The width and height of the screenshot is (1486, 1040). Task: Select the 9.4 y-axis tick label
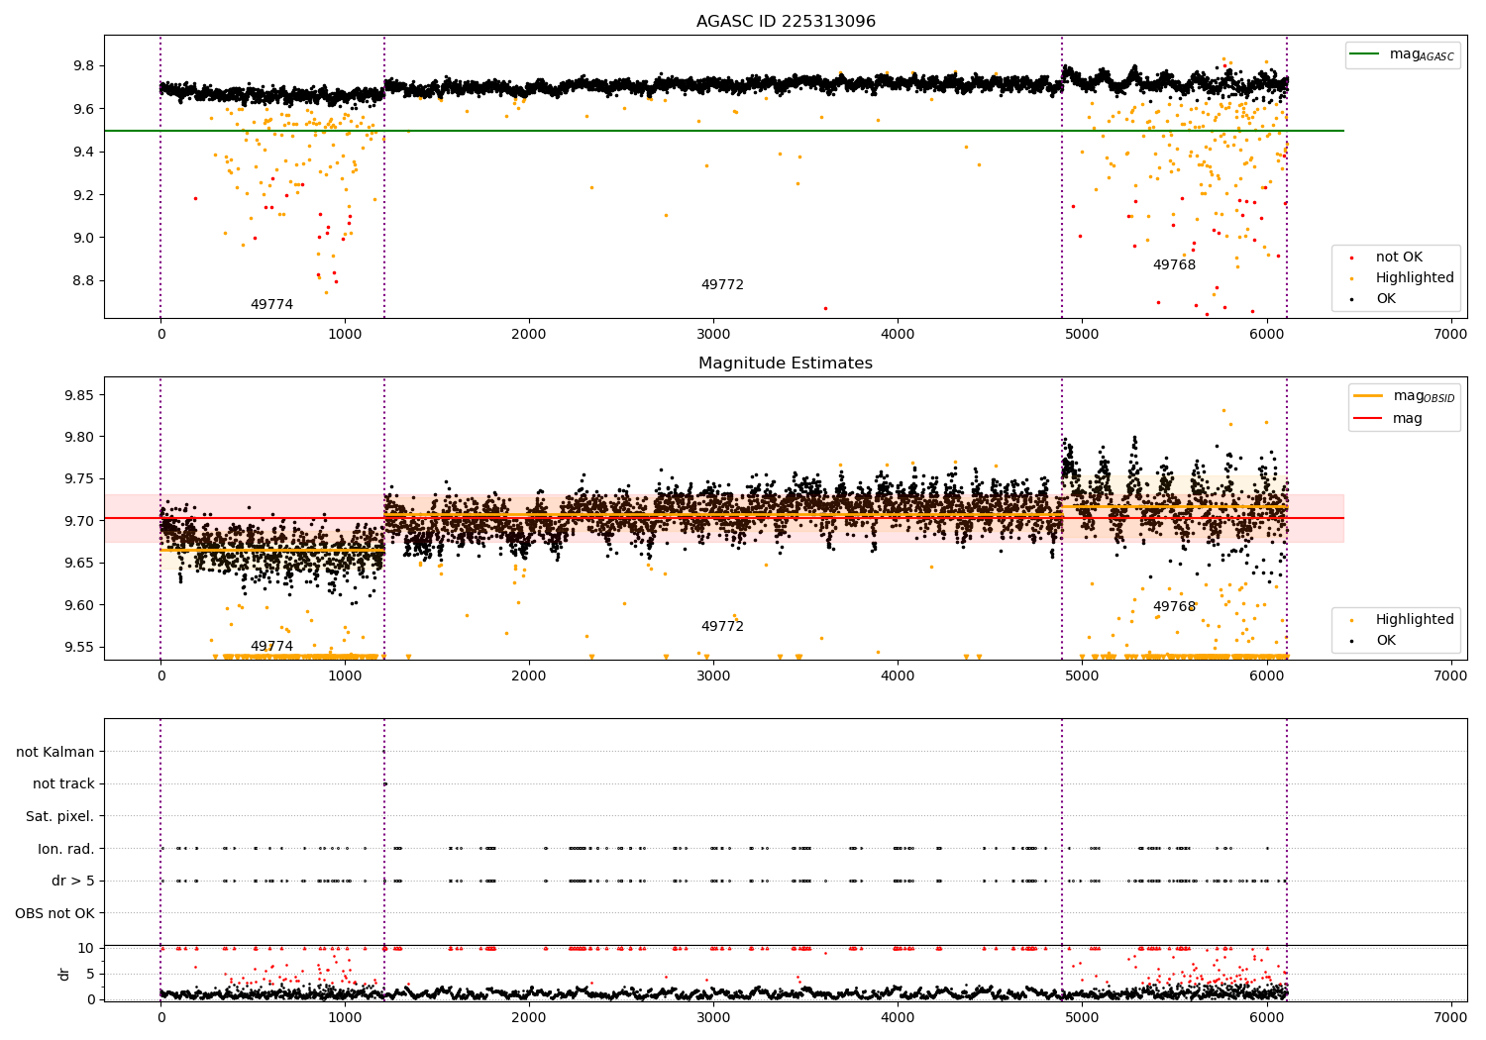(x=84, y=152)
